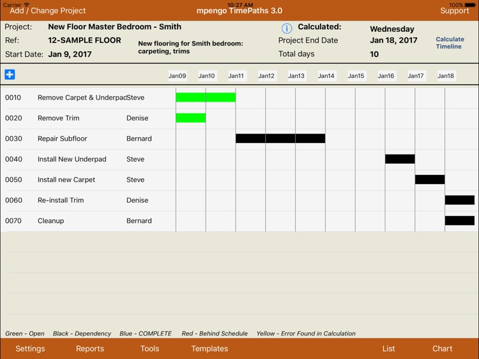479x359 pixels.
Task: Click the green Remove Trim bar
Action: click(x=190, y=118)
